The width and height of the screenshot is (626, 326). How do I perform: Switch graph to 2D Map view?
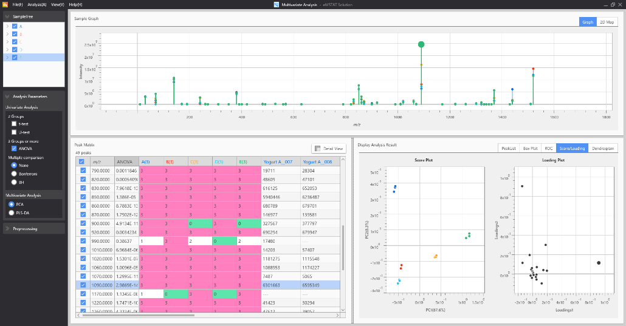click(607, 22)
